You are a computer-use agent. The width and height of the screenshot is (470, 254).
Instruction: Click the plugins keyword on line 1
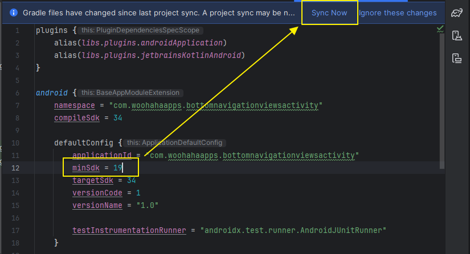52,31
